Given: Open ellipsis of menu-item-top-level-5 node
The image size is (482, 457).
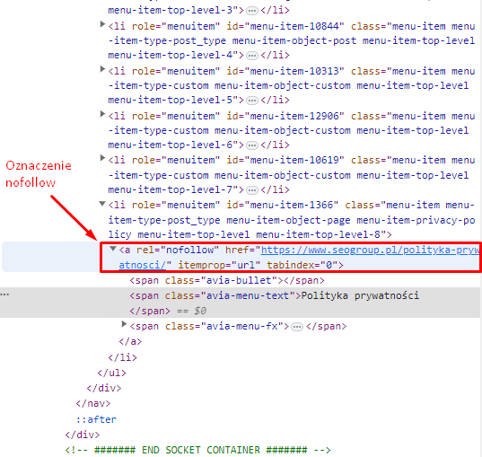Looking at the screenshot, I should tap(252, 101).
